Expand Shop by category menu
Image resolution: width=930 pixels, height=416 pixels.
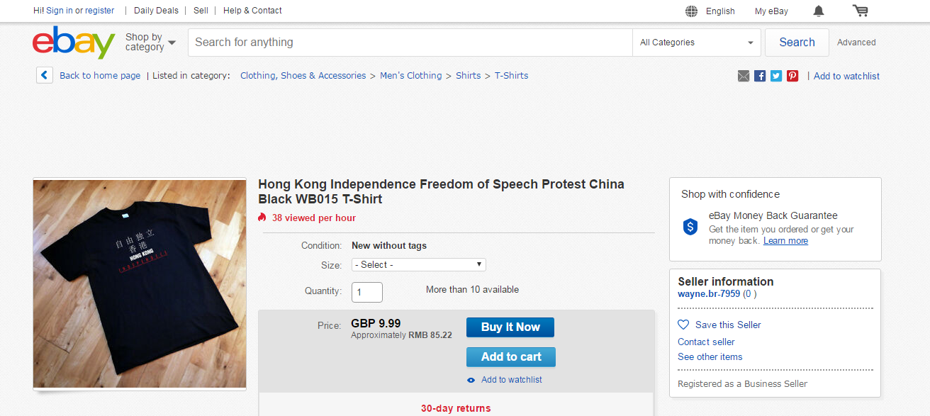click(x=150, y=43)
